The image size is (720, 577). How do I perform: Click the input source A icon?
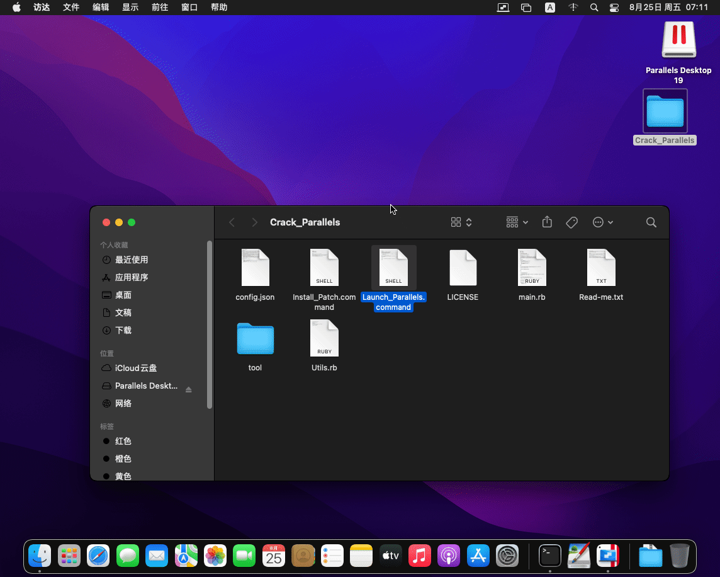[550, 8]
